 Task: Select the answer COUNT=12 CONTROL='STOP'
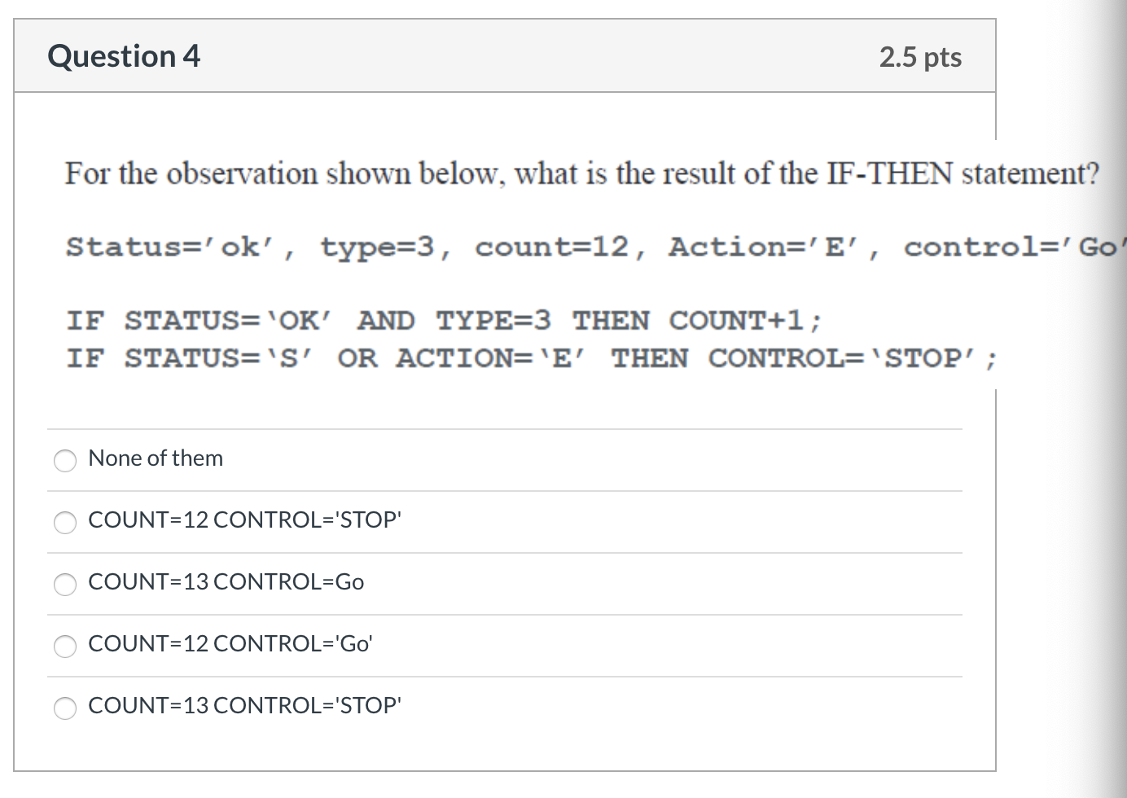[x=65, y=523]
